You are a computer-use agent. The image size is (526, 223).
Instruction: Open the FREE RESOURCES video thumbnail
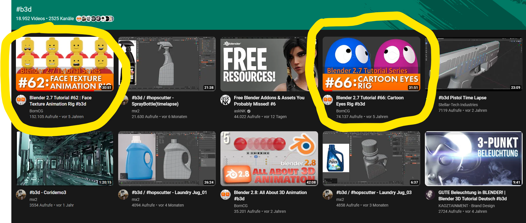269,64
